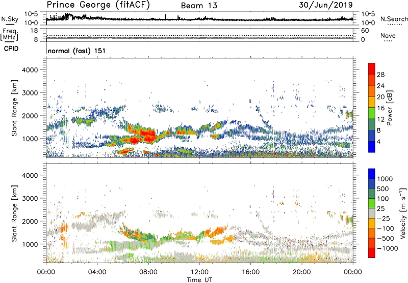Click the '20:00' time axis tick label
Image resolution: width=408 pixels, height=283 pixels.
pos(301,272)
